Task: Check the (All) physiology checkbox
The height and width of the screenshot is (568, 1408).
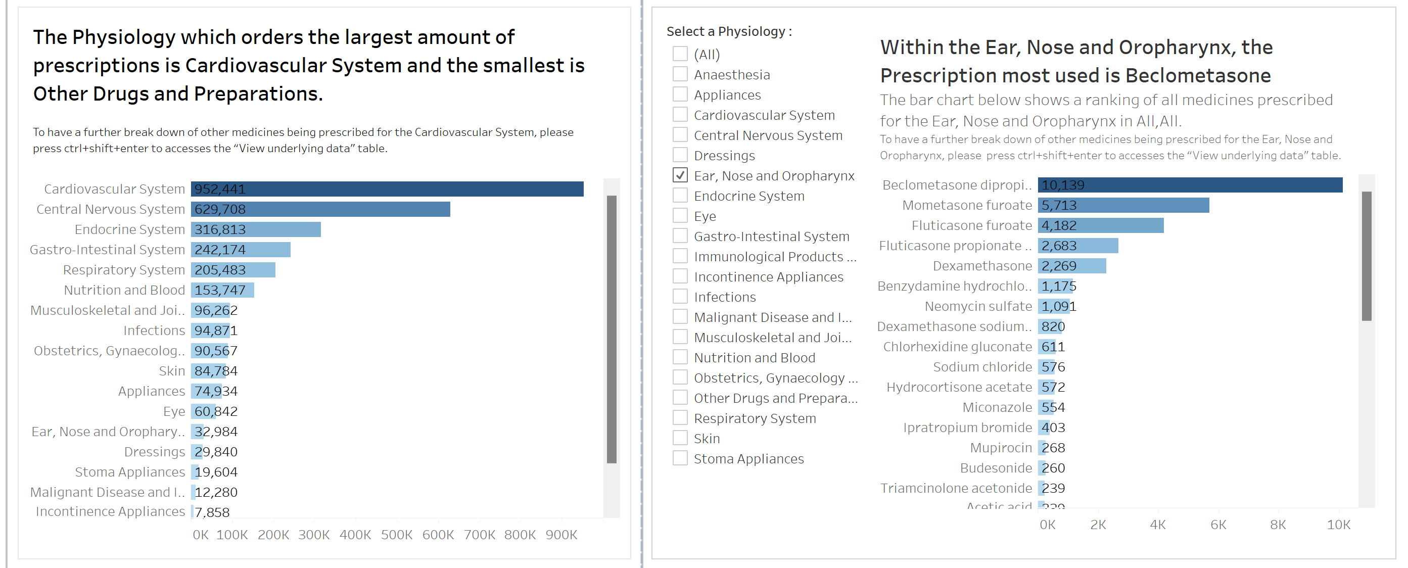Action: (x=680, y=54)
